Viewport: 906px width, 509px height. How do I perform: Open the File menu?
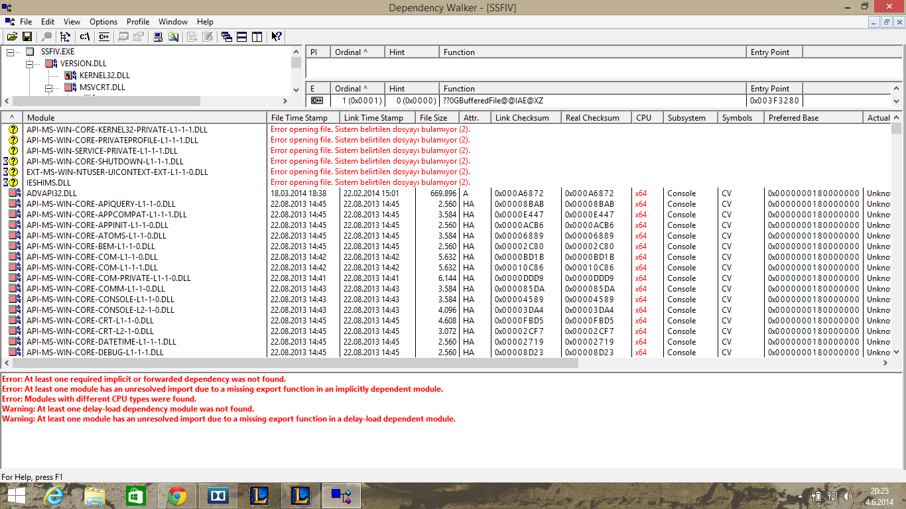click(26, 22)
